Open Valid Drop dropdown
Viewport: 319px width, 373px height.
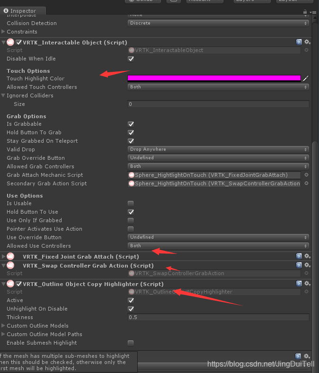[218, 149]
